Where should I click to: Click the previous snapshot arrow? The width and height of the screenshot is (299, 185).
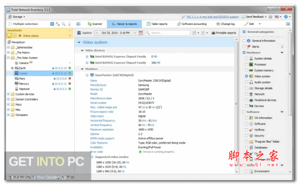tap(97, 33)
